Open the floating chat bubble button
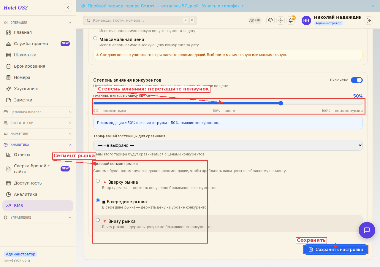This screenshot has height=267, width=380. tap(367, 230)
